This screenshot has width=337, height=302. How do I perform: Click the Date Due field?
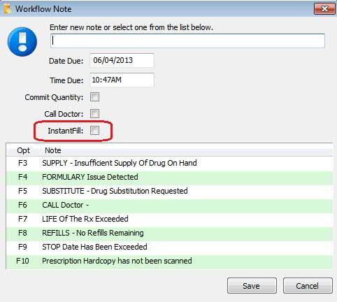click(x=122, y=60)
